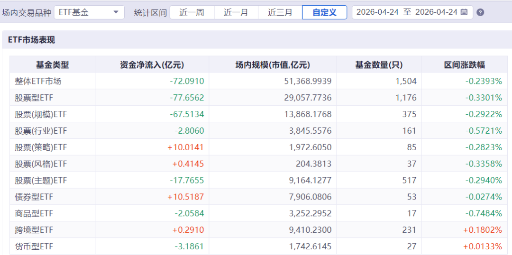Click the 统计区间 label
The height and width of the screenshot is (255, 512).
tap(150, 13)
